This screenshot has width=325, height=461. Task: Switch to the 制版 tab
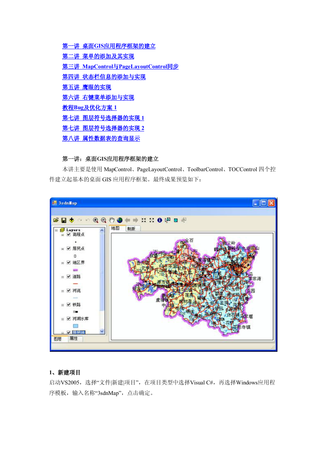tap(133, 229)
